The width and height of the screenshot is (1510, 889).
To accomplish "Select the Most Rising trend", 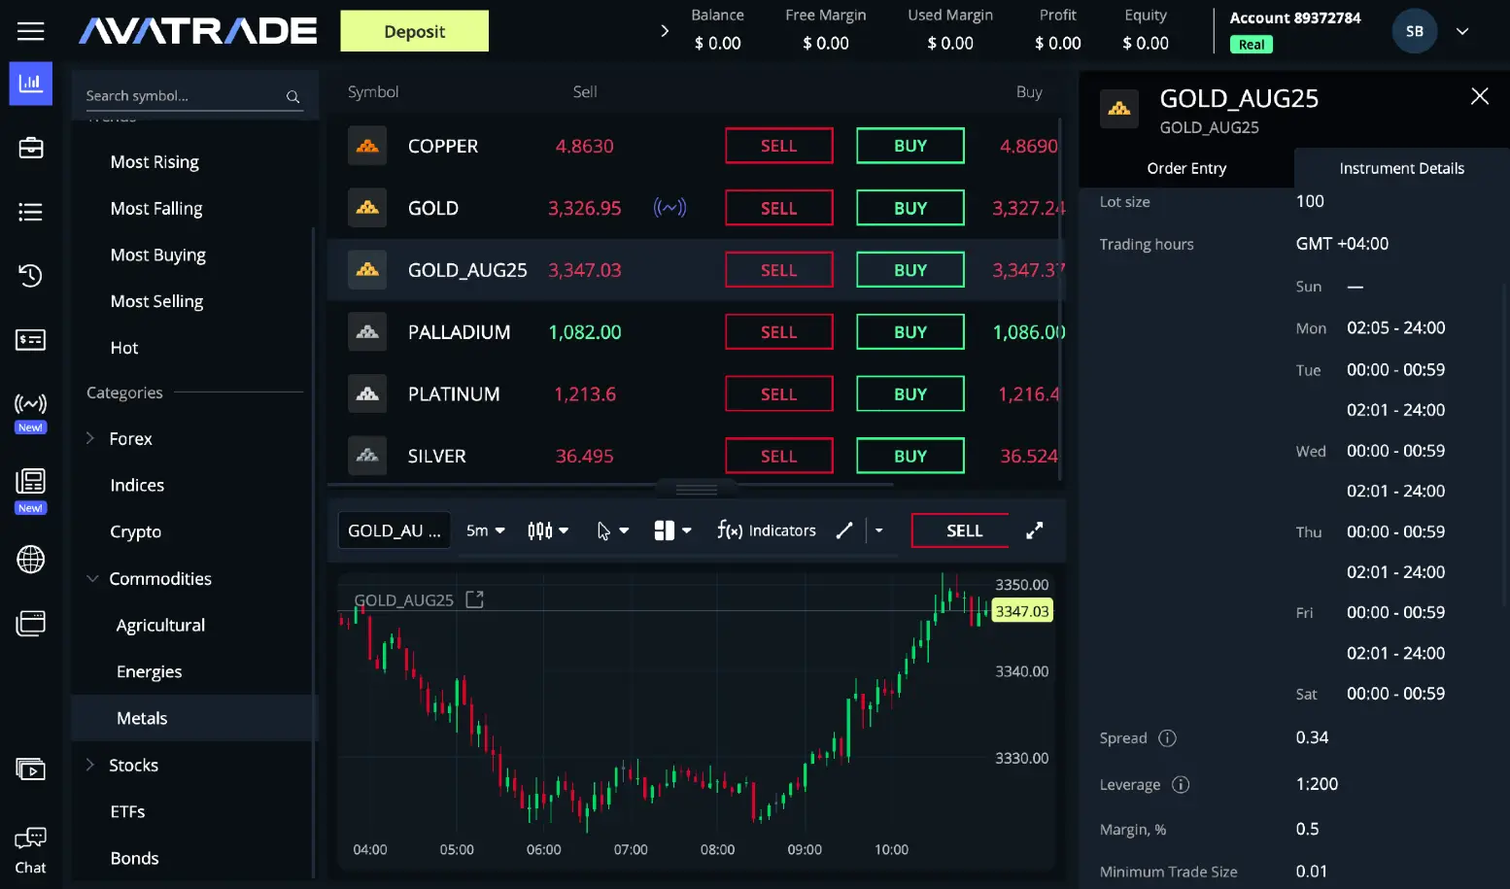I will click(x=154, y=162).
